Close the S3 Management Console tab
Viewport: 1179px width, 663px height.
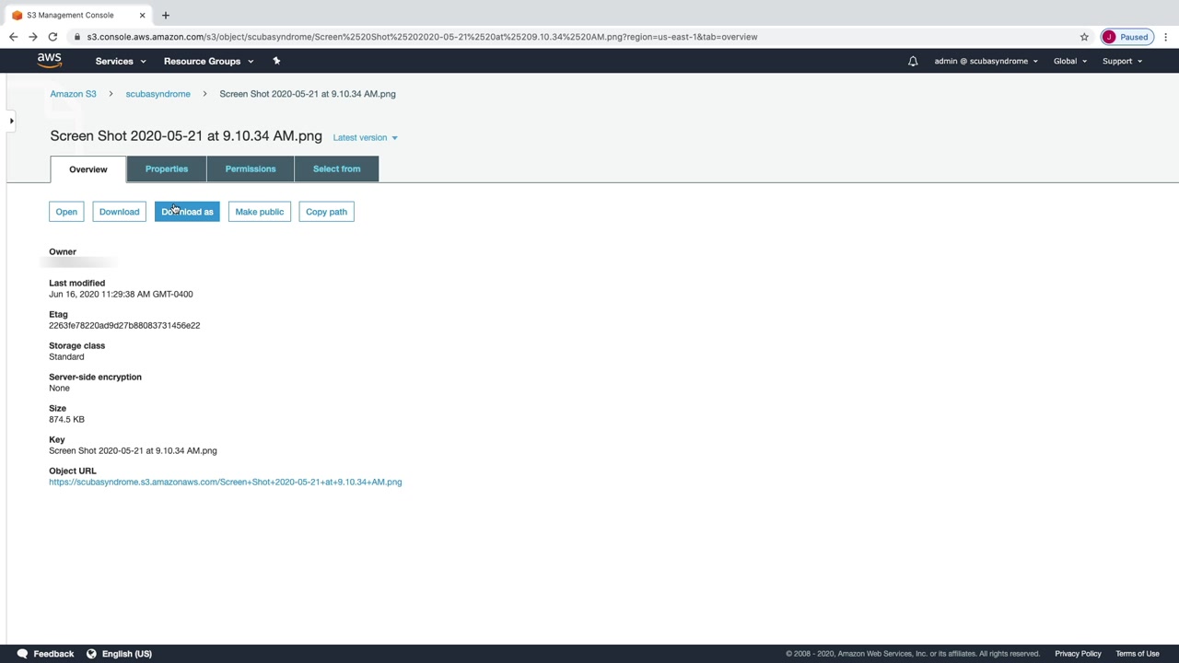[x=142, y=15]
